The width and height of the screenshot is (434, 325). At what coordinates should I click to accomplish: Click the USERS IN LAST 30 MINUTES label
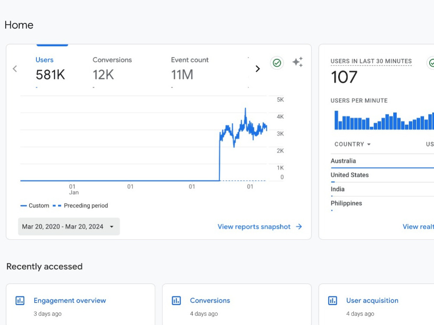point(371,61)
